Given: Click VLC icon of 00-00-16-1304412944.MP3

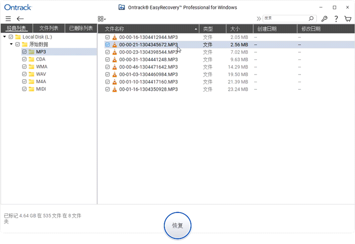Looking at the screenshot, I should pyautogui.click(x=115, y=37).
